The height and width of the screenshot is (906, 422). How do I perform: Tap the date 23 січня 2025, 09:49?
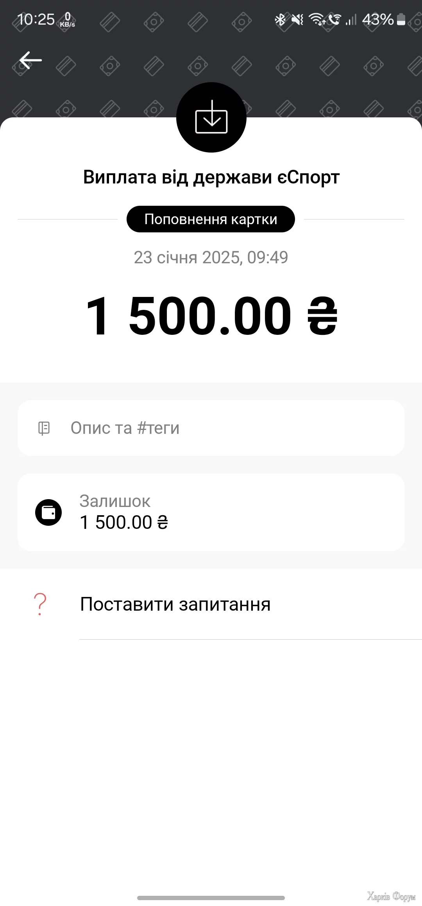coord(211,257)
